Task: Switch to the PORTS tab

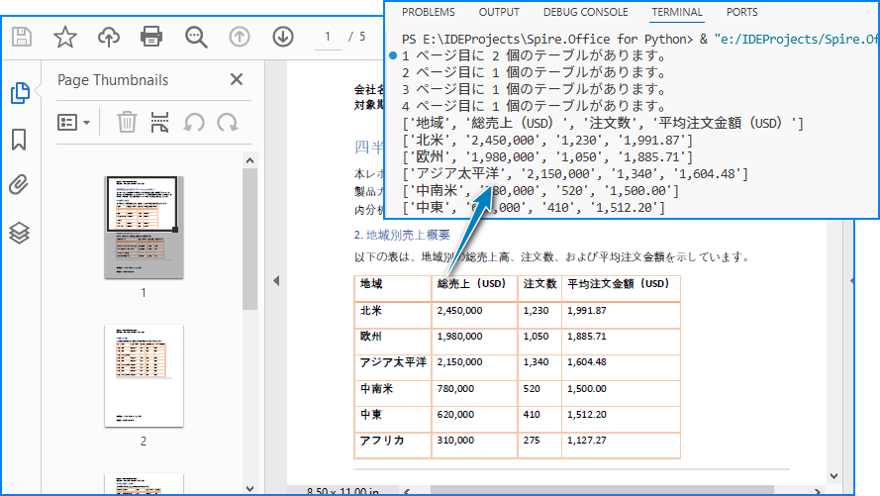Action: [741, 12]
